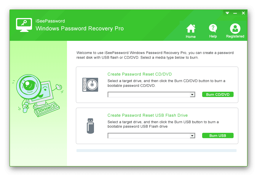Screen dimensions: 257x176
Task: Click the USB flash drive icon
Action: point(90,126)
